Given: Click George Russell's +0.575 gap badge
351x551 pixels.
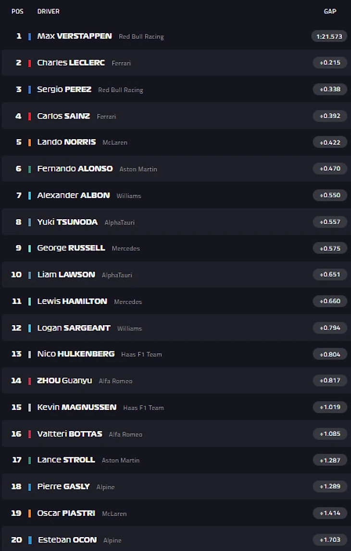Looking at the screenshot, I should (x=330, y=249).
